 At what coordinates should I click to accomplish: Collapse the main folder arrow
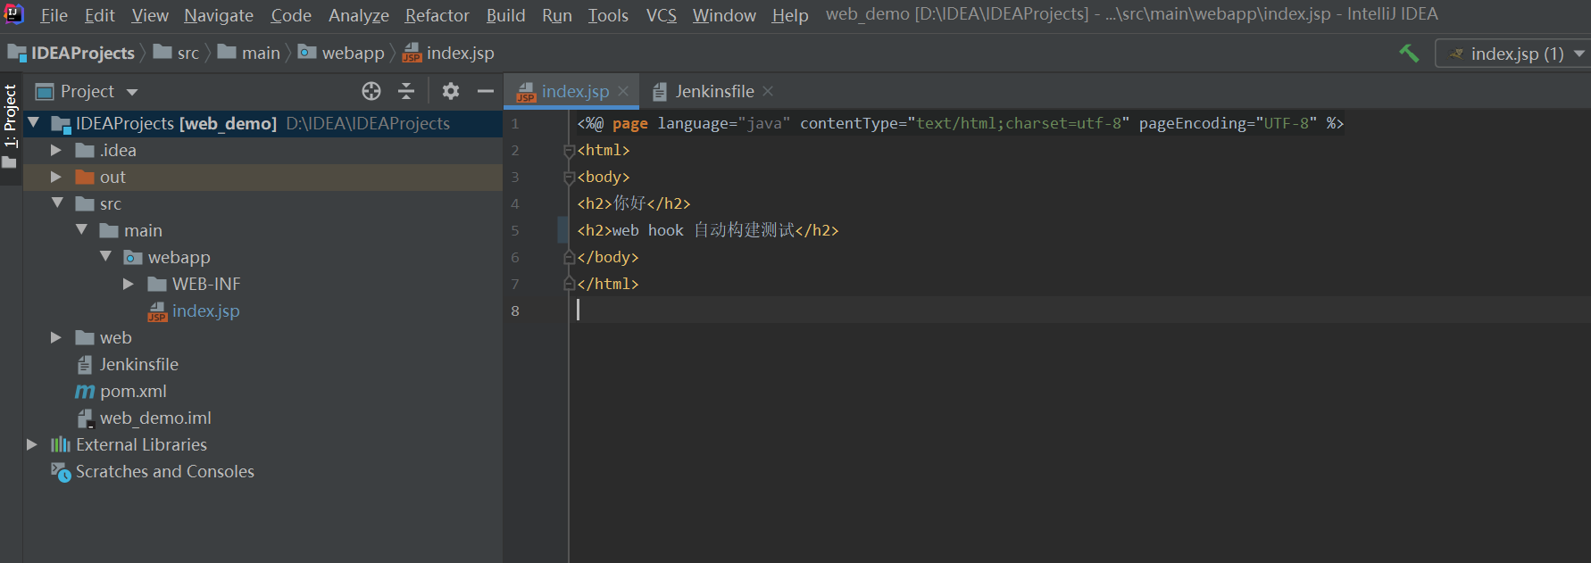81,230
